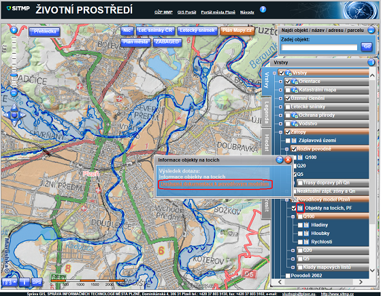The height and width of the screenshot is (296, 381).
Task: Click info icon beside Objekty na tocích
Action: (300, 208)
